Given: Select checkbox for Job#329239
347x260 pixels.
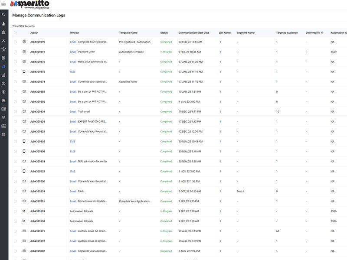Looking at the screenshot, I should pos(15,191).
